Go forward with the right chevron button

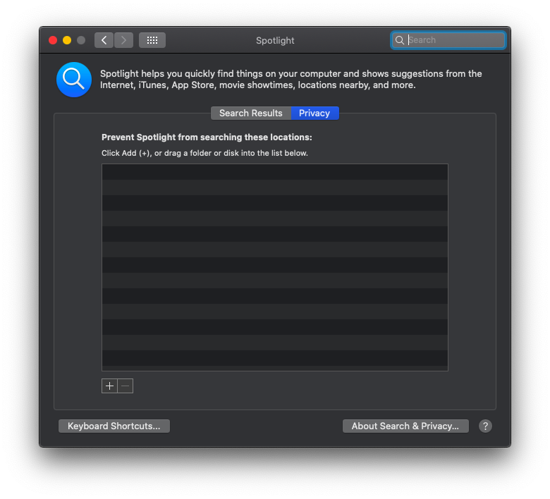[x=124, y=40]
